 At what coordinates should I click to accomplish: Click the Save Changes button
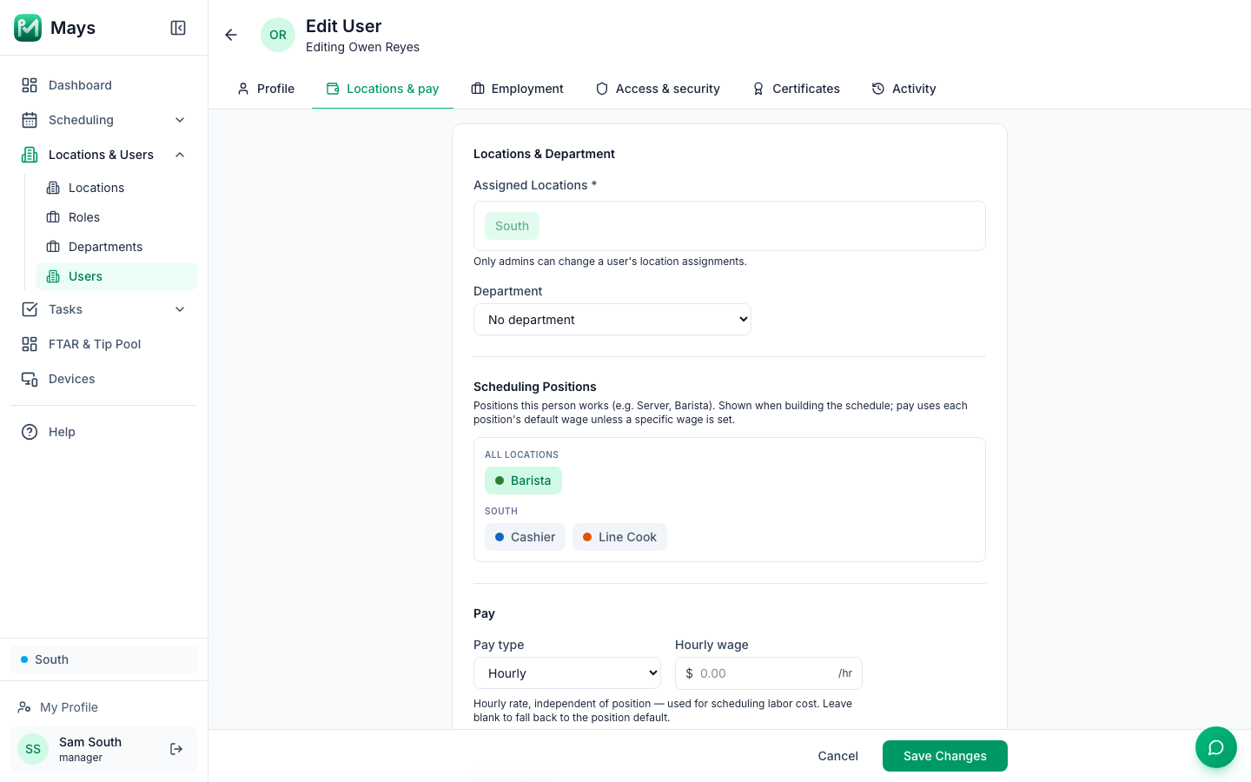(945, 756)
